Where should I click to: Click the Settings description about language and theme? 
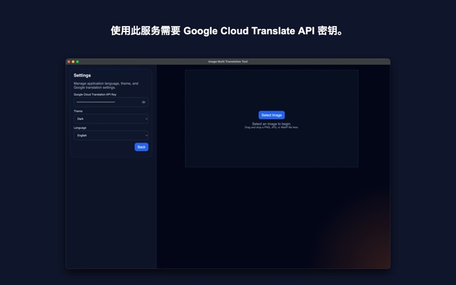point(106,85)
